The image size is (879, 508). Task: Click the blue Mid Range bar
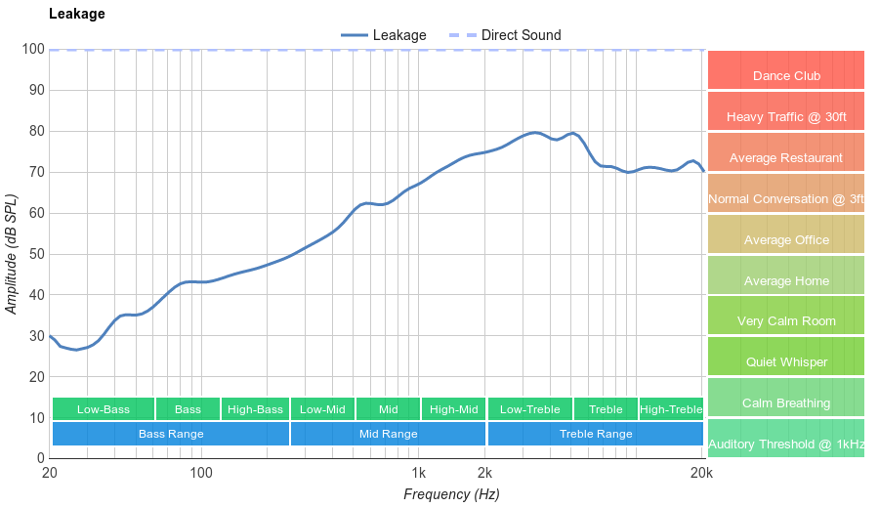tap(388, 434)
